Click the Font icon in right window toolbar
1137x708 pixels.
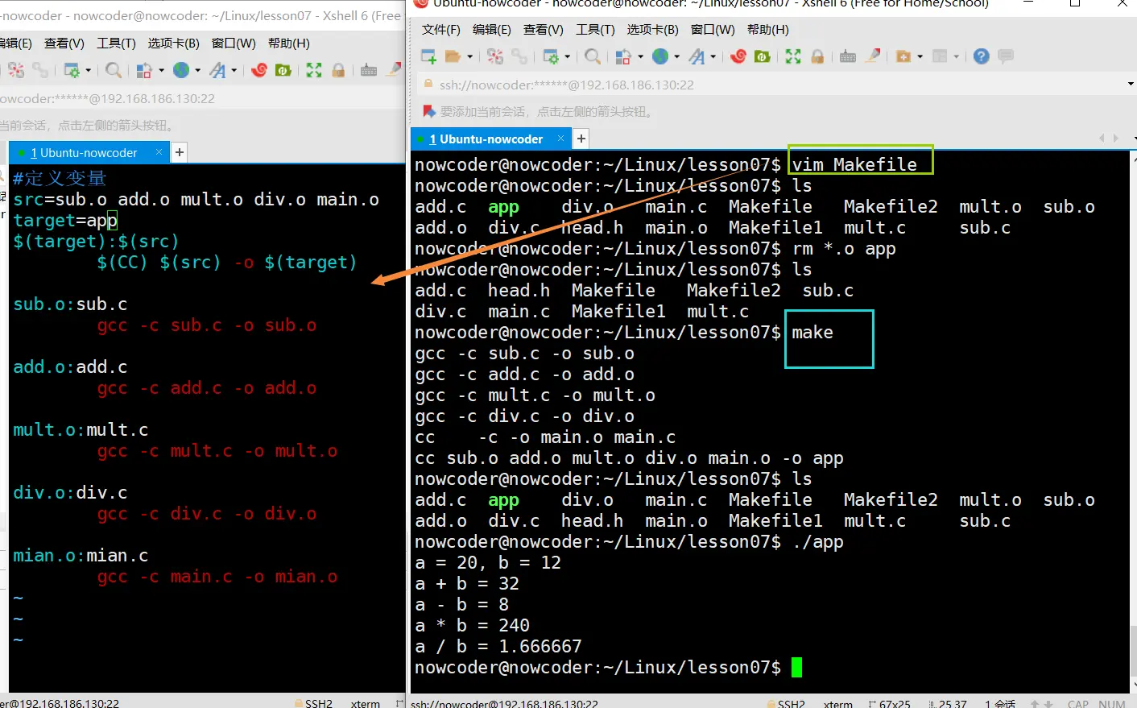(x=697, y=56)
